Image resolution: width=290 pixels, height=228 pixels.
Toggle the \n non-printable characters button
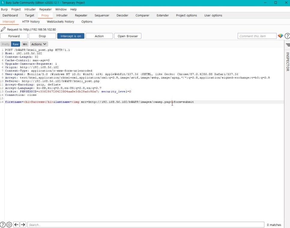coord(25,44)
